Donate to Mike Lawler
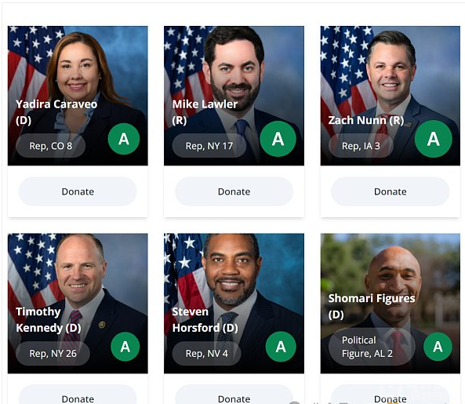This screenshot has width=465, height=404. click(234, 191)
